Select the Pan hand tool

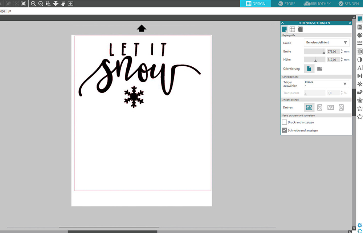[63, 4]
